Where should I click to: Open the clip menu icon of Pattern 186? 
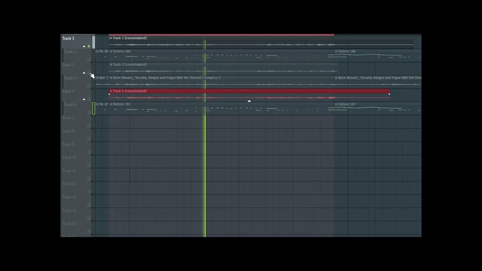[x=111, y=51]
